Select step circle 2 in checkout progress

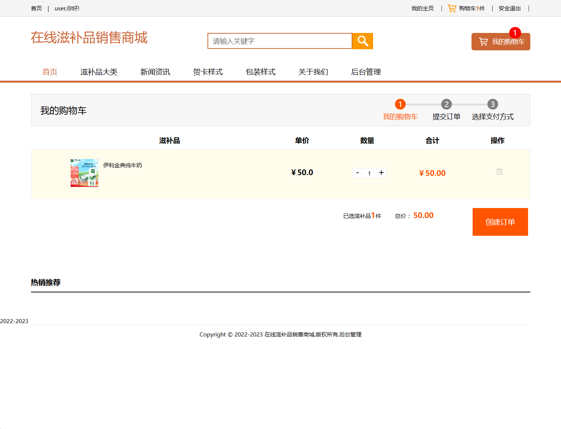pyautogui.click(x=446, y=104)
